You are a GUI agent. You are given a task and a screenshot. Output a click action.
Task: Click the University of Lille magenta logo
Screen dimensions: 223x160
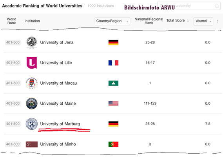click(x=32, y=63)
